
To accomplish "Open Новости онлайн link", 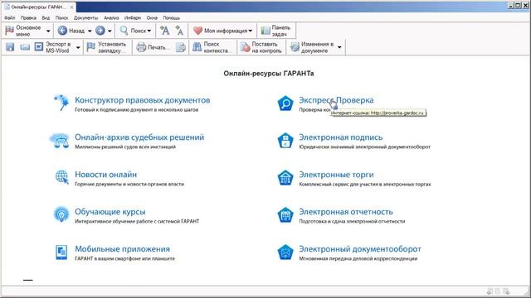I will point(105,175).
